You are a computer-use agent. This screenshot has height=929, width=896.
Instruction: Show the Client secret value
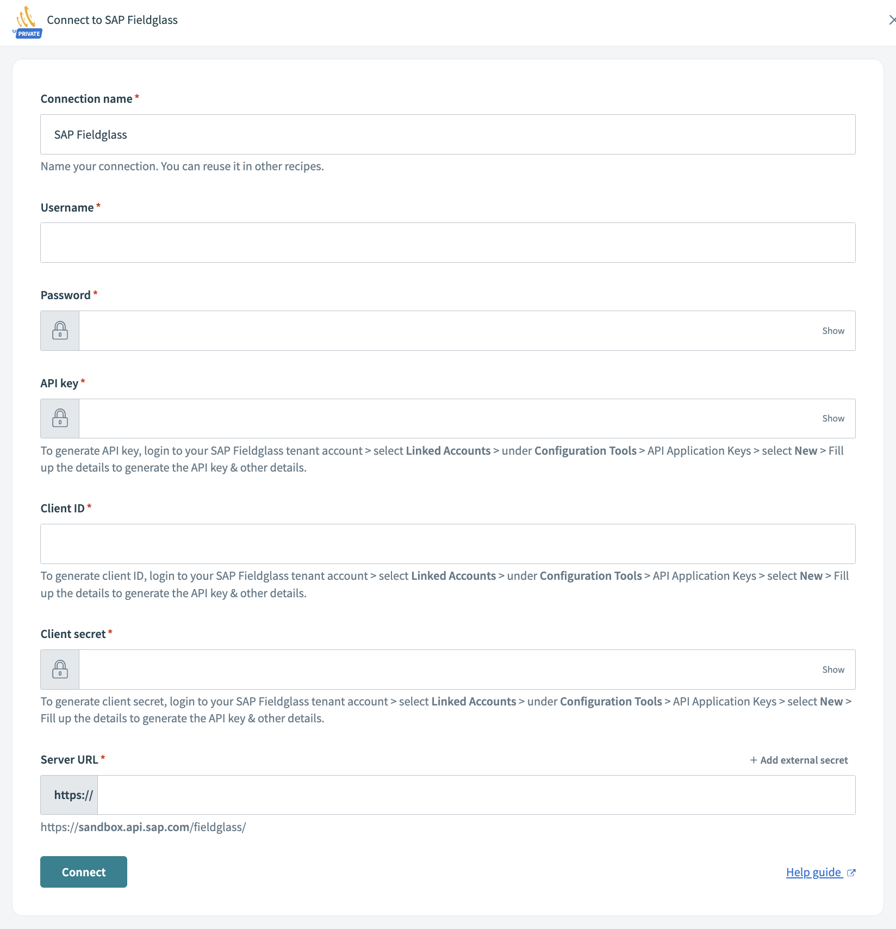(x=833, y=670)
